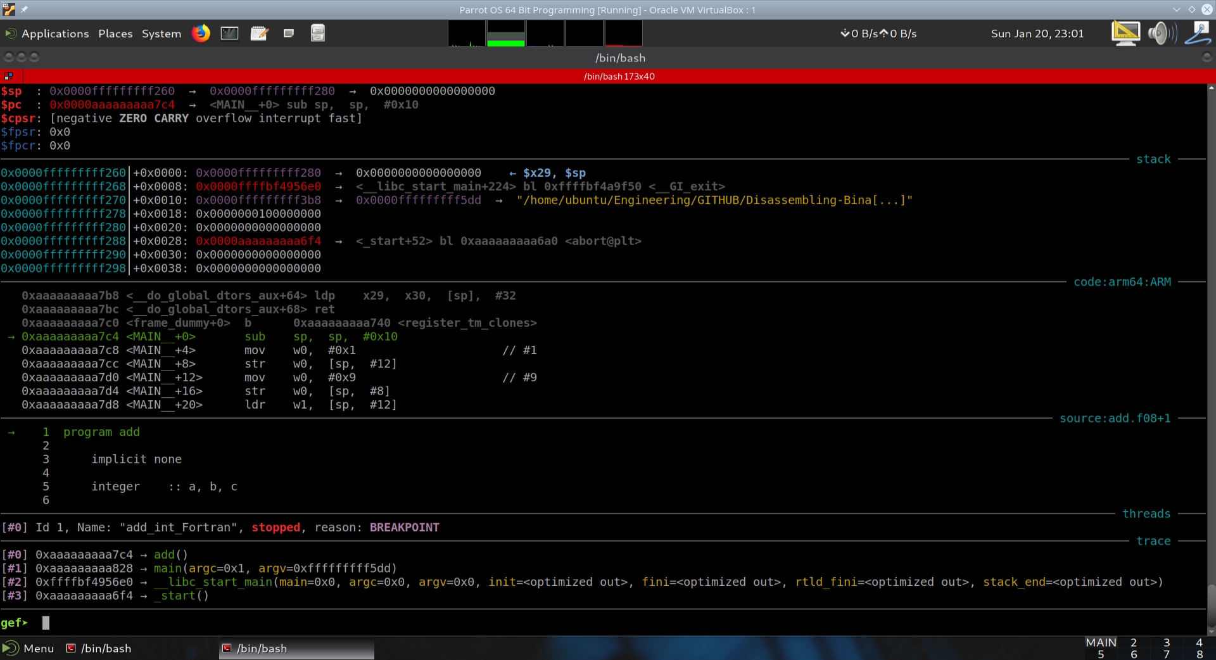Click the gef> prompt input line

[x=603, y=623]
